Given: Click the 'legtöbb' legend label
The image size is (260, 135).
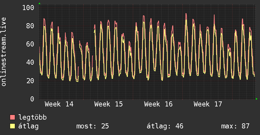Looking at the screenshot, I should pos(32,117).
